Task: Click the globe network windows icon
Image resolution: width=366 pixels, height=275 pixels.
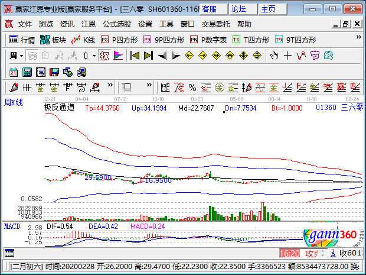Action: coord(68,72)
